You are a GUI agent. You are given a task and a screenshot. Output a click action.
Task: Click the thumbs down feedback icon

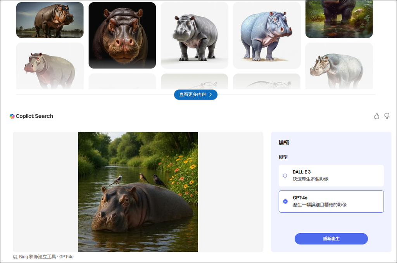tap(387, 116)
